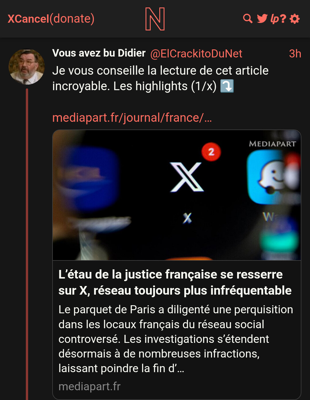Open preferences via the gear icon
This screenshot has width=310, height=400.
295,19
